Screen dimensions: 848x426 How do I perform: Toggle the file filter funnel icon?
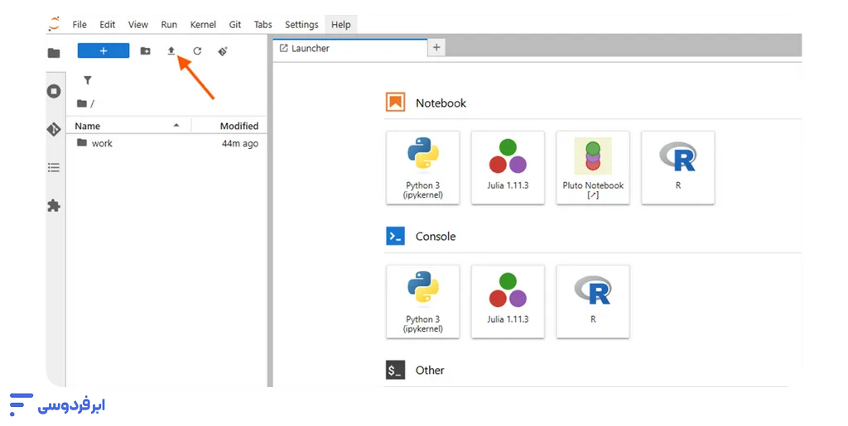(87, 80)
